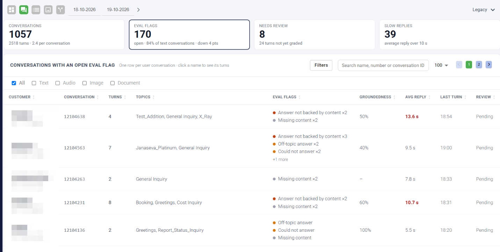The width and height of the screenshot is (500, 252).
Task: Switch to the list view icon
Action: click(36, 10)
